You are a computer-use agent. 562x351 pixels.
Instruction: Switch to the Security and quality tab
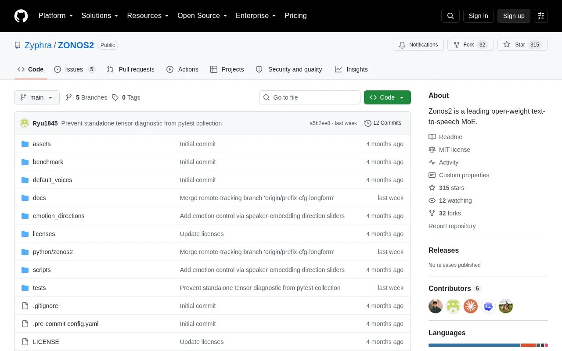(x=289, y=69)
